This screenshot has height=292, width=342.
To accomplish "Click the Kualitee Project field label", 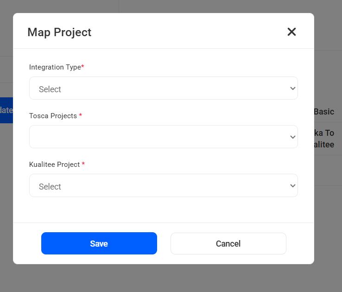I will point(54,165).
